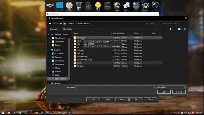Create a New folder
The image size is (204, 115).
68,29
